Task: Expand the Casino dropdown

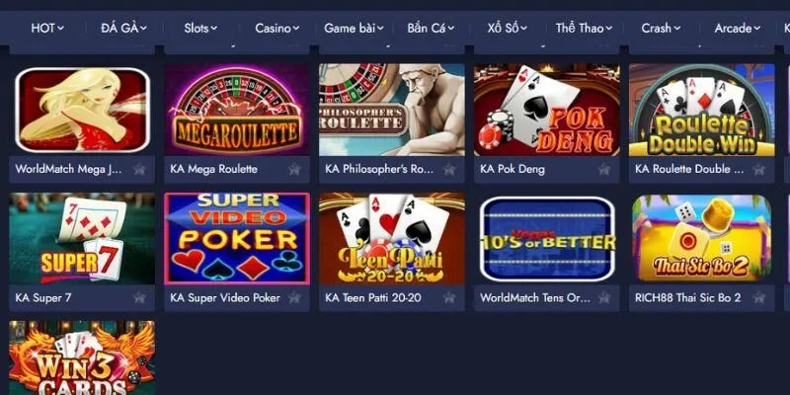Action: point(277,29)
